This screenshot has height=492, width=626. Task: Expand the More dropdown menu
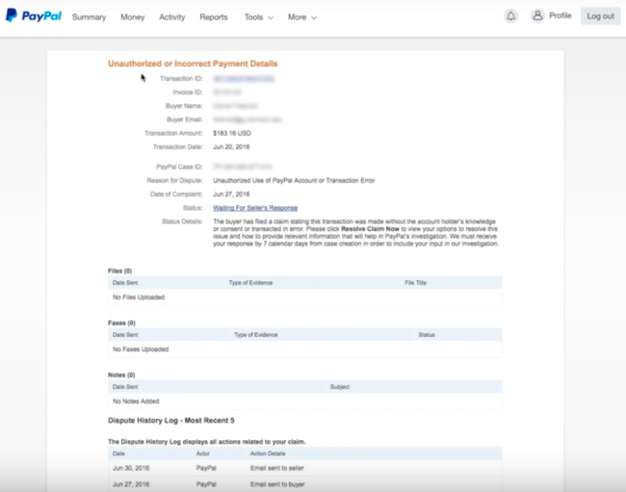(x=301, y=17)
